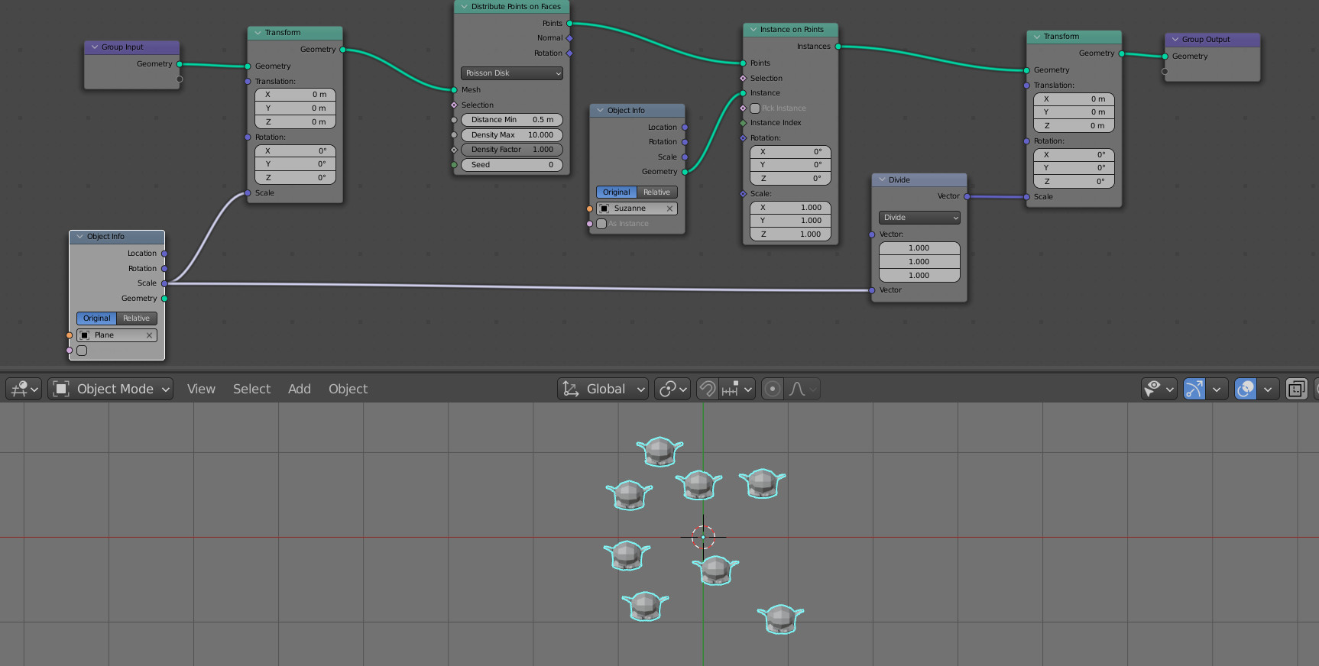Screen dimensions: 1319x666
Task: Click the Distance Min slider
Action: (512, 120)
